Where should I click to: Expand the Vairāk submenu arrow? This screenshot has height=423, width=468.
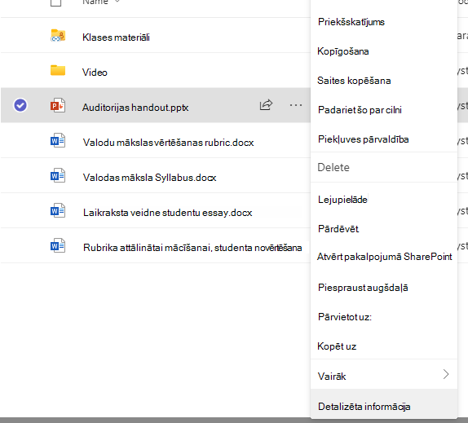point(446,374)
